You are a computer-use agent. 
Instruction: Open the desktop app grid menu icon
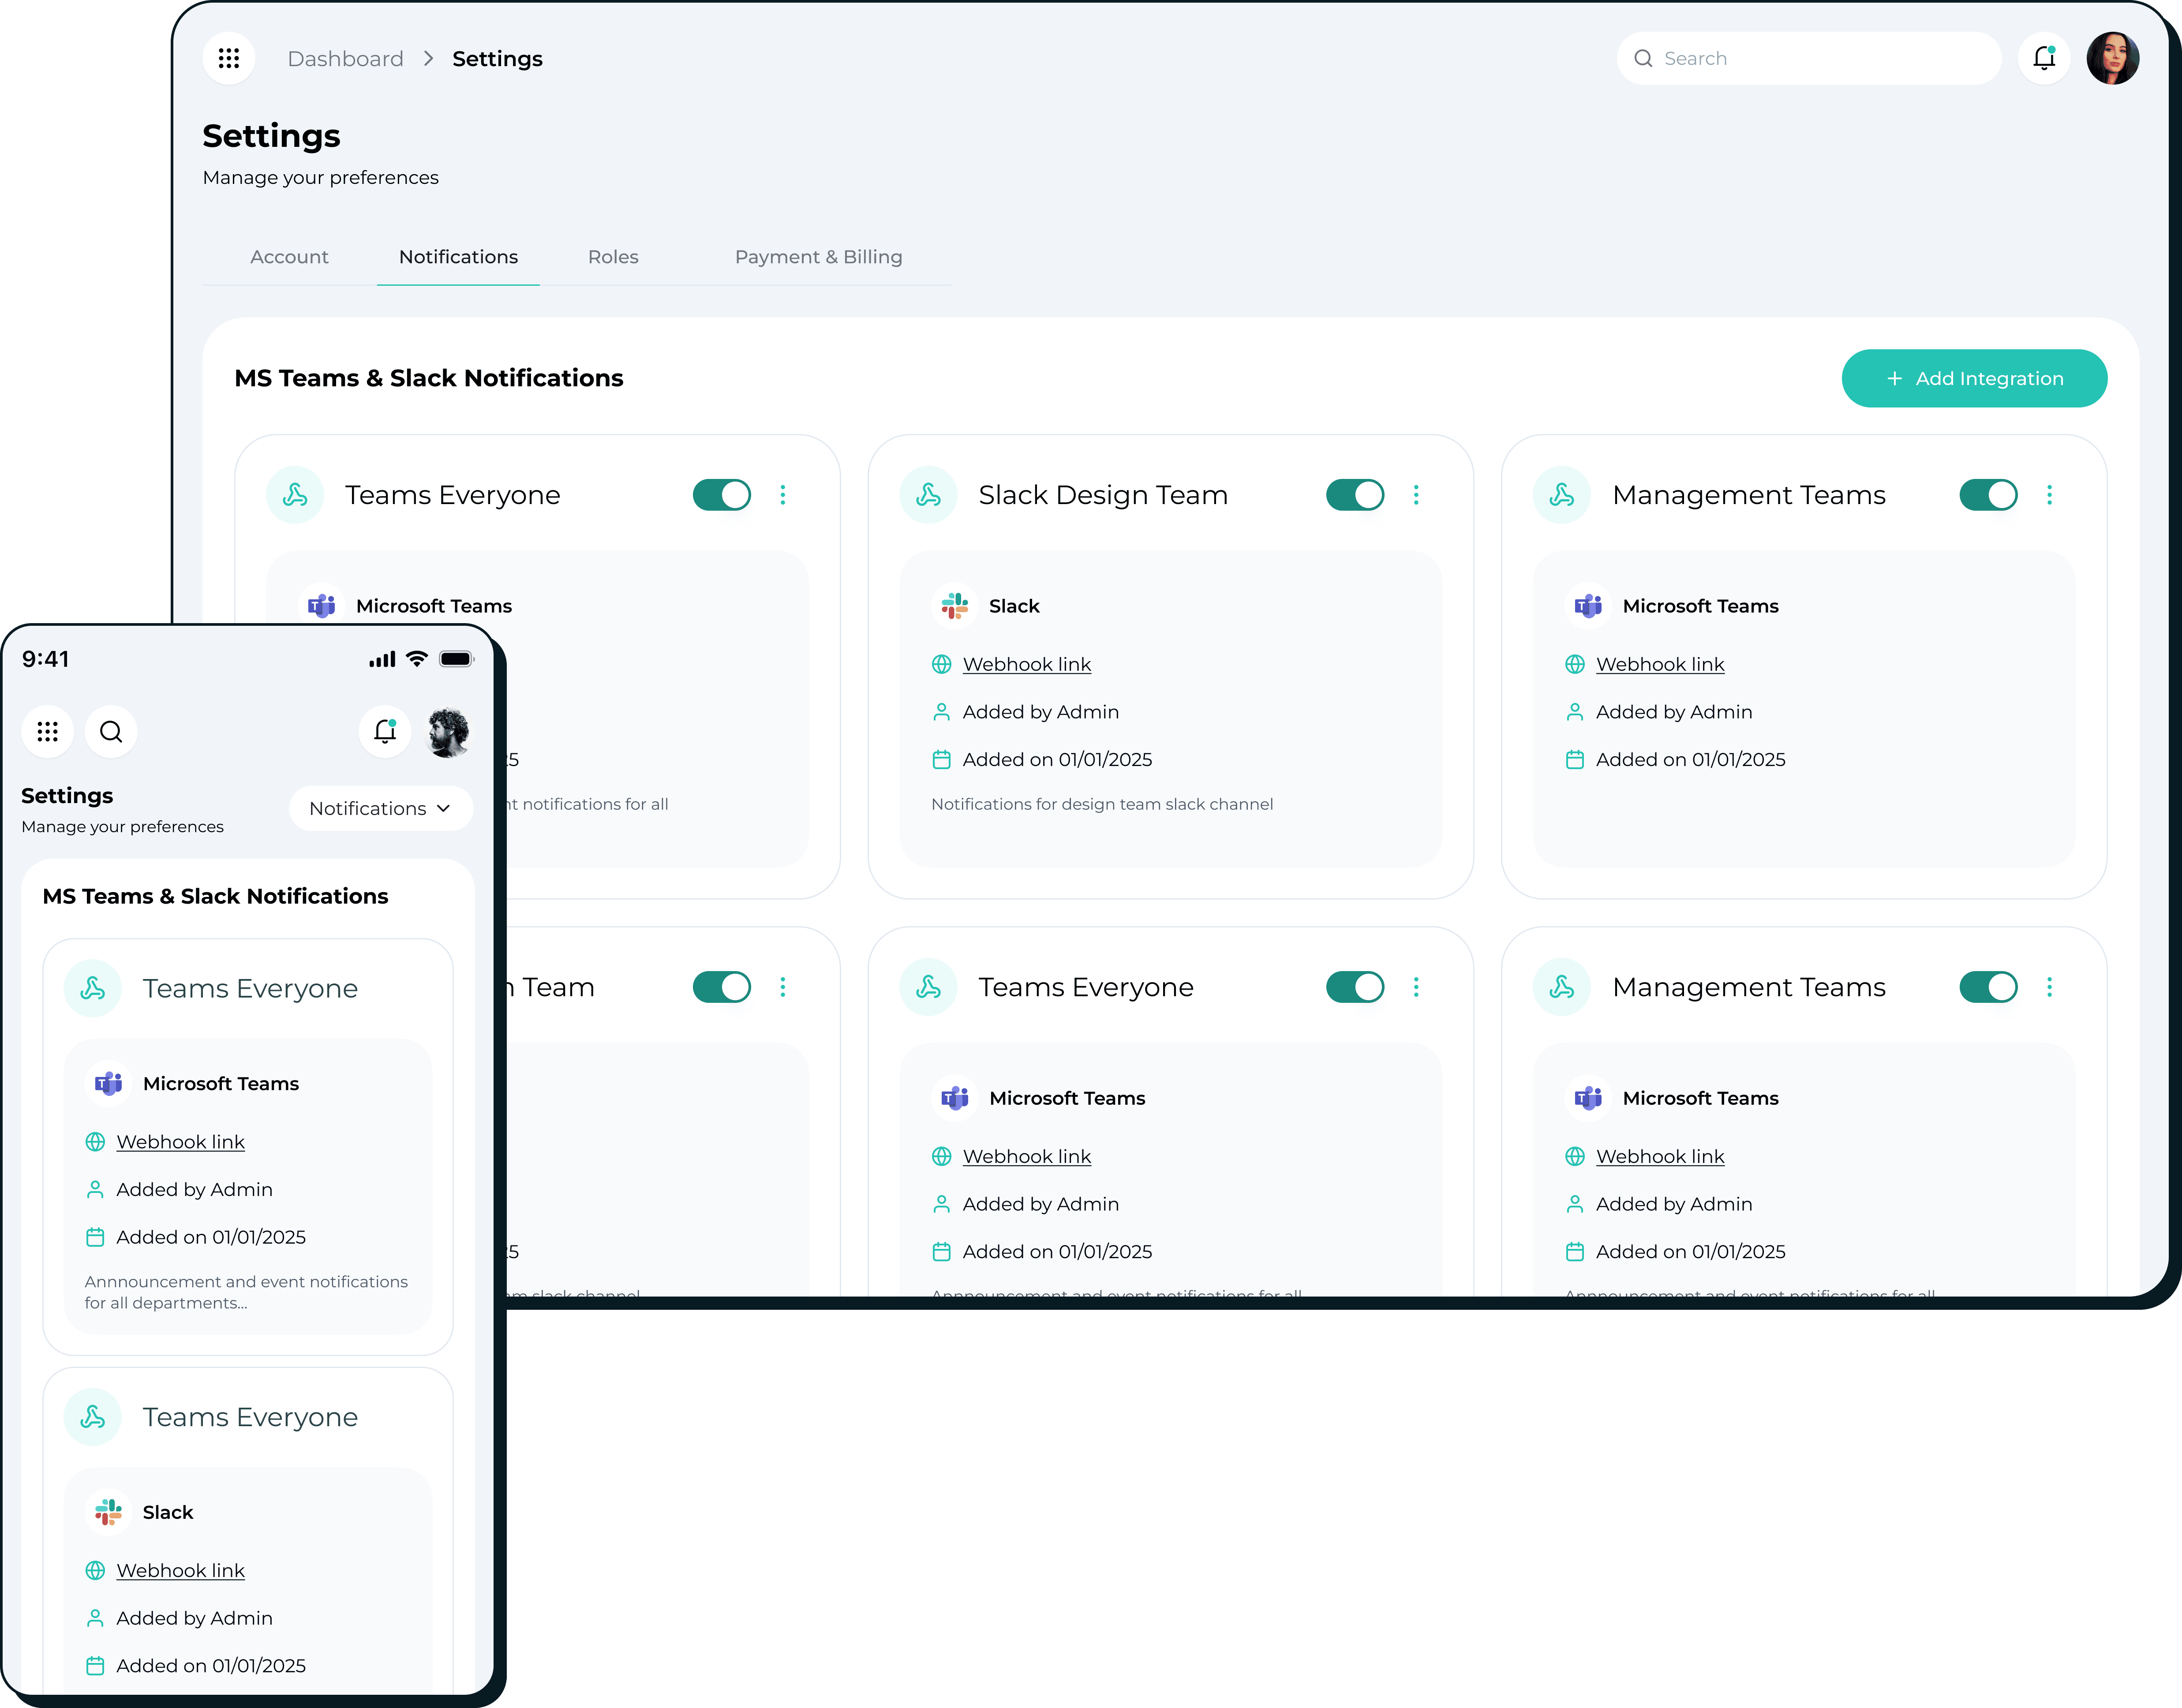[x=228, y=58]
